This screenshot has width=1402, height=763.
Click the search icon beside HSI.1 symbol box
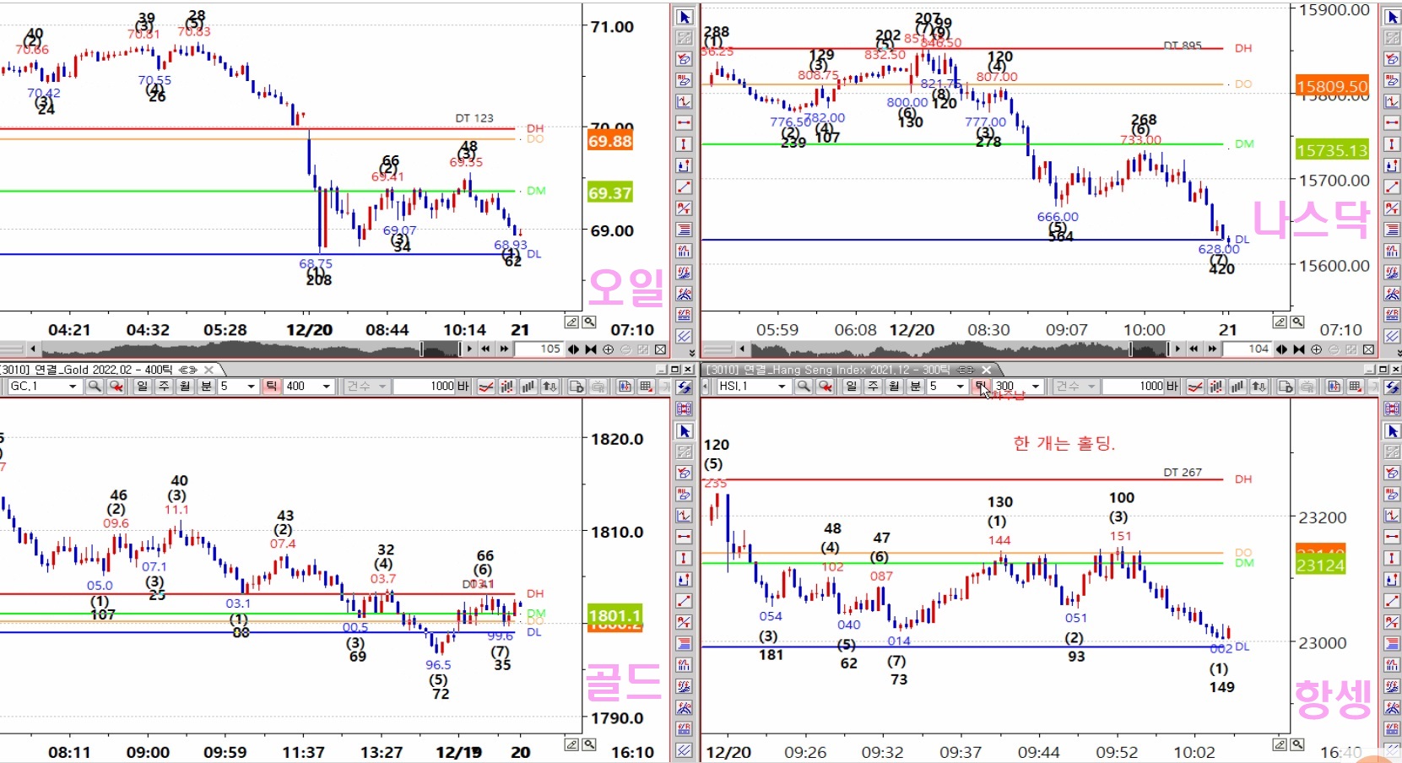(x=804, y=387)
